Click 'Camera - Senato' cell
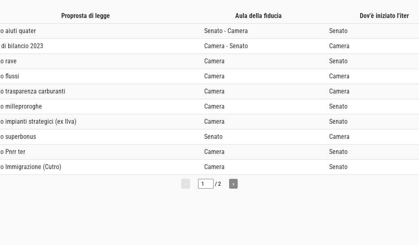The height and width of the screenshot is (245, 419). tap(226, 46)
